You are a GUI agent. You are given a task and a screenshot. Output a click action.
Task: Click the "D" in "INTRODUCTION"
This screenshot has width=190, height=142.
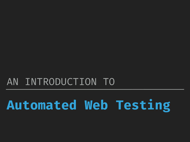(x=58, y=82)
